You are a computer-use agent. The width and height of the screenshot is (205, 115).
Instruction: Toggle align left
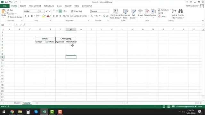pyautogui.click(x=53, y=16)
